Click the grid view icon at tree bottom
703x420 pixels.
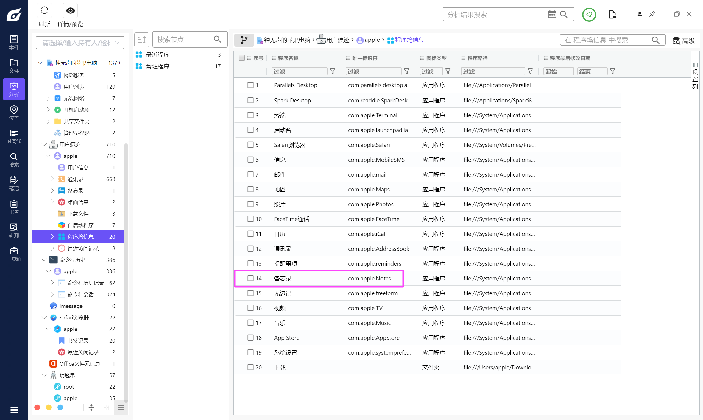[x=106, y=408]
